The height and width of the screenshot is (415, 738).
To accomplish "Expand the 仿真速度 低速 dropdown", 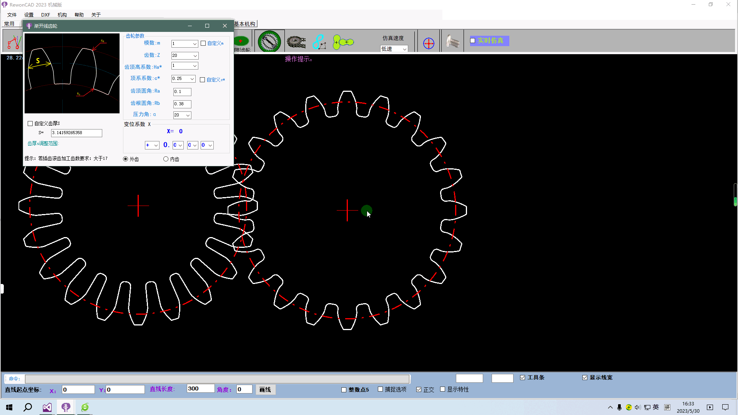I will [x=404, y=49].
